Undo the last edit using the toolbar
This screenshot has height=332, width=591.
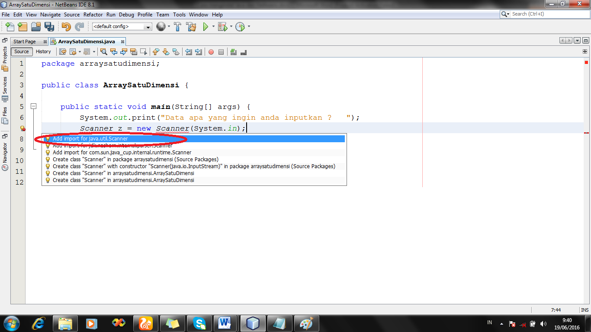click(x=67, y=26)
